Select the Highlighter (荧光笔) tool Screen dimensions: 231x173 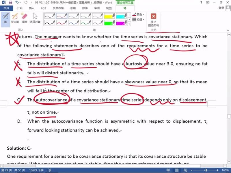(15, 18)
